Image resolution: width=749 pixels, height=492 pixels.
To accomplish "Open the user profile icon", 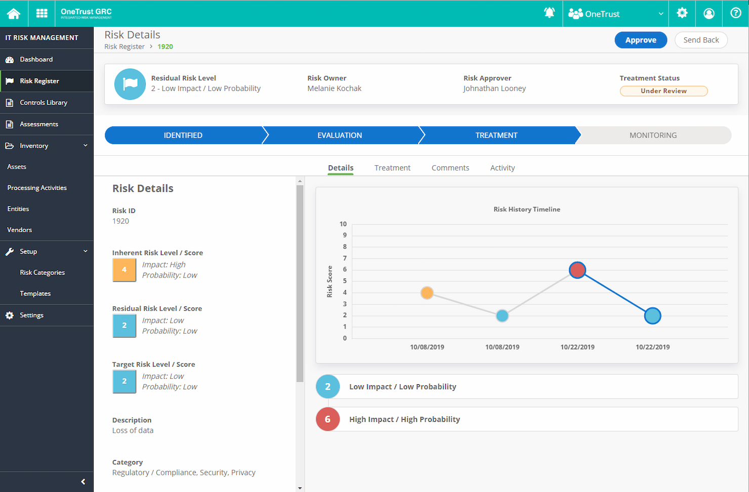I will [x=709, y=14].
